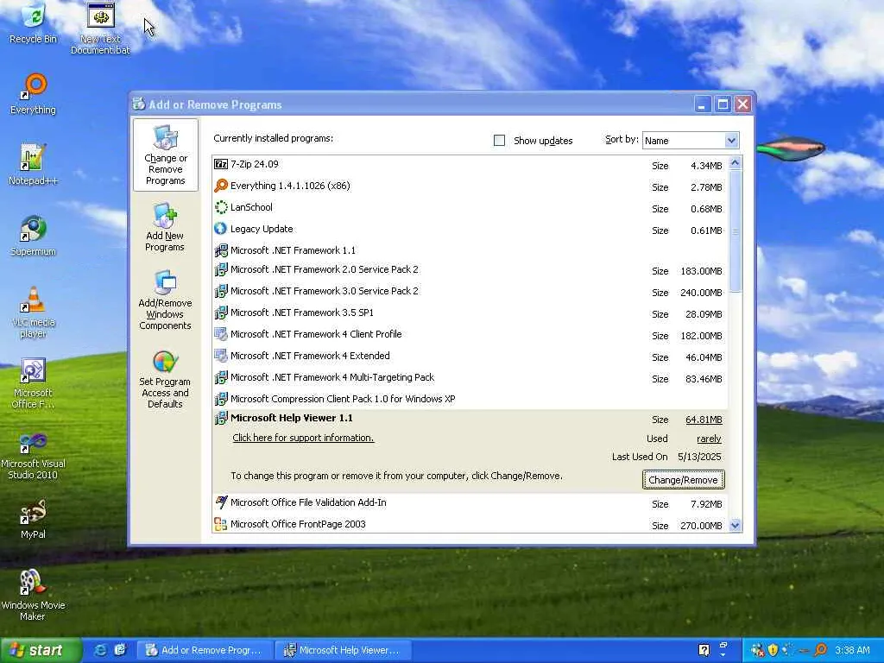Launch Internet Explorer from quick launch
Image resolution: width=884 pixels, height=663 pixels.
point(100,650)
